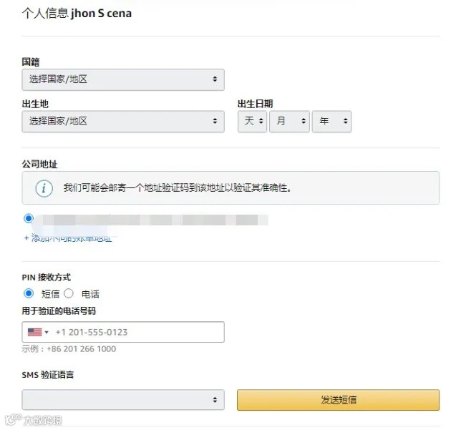Click the blurred company address text
Image resolution: width=466 pixels, height=430 pixels.
coord(150,219)
